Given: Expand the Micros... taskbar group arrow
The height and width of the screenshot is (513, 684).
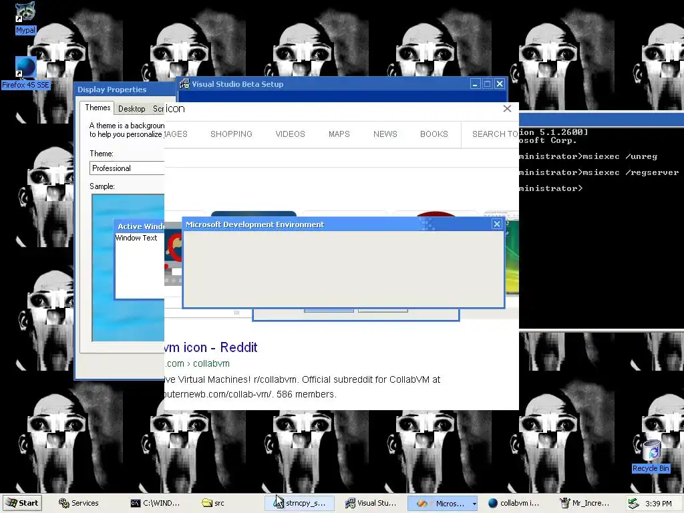Looking at the screenshot, I should pyautogui.click(x=474, y=504).
